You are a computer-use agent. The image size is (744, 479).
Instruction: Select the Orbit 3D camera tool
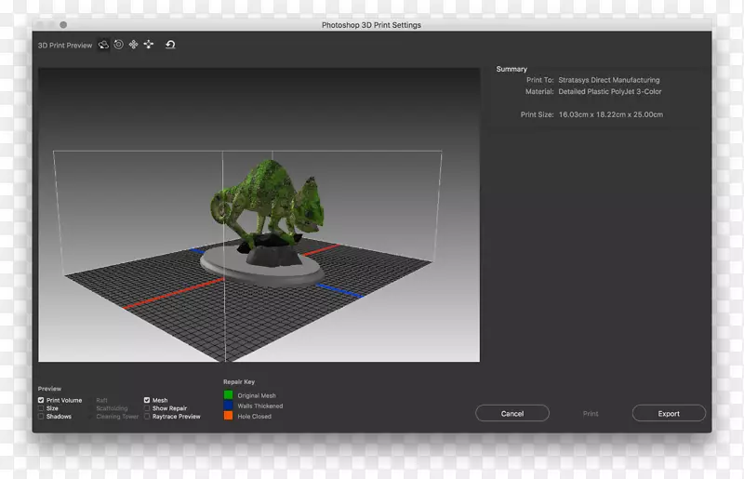pyautogui.click(x=104, y=45)
